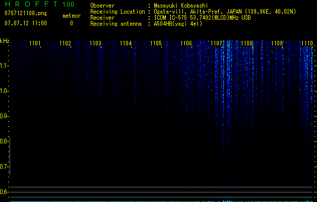Click the meteor label
Screen dimensions: 317x202
coord(72,16)
